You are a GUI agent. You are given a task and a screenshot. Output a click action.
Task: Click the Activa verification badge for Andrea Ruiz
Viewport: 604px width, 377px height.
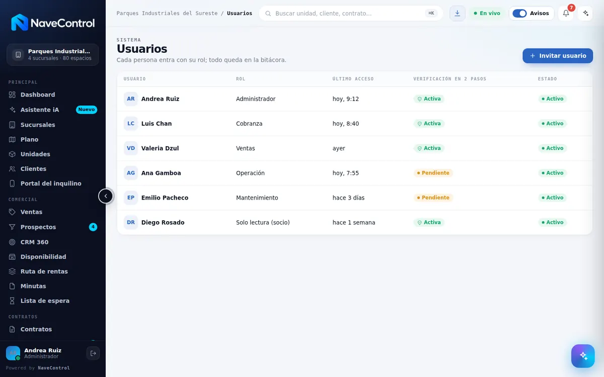click(429, 99)
